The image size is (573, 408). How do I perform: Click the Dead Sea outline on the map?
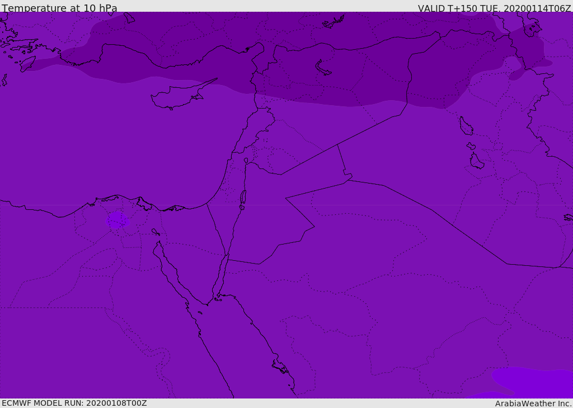coord(243,200)
